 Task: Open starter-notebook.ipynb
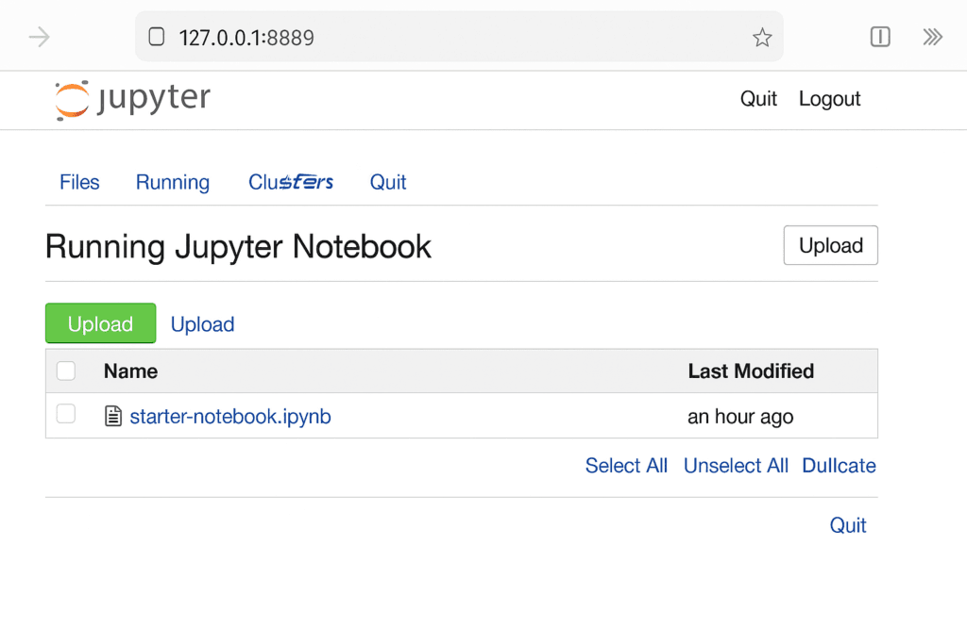230,416
